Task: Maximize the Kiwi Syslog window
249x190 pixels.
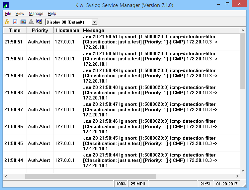Action: (x=227, y=4)
